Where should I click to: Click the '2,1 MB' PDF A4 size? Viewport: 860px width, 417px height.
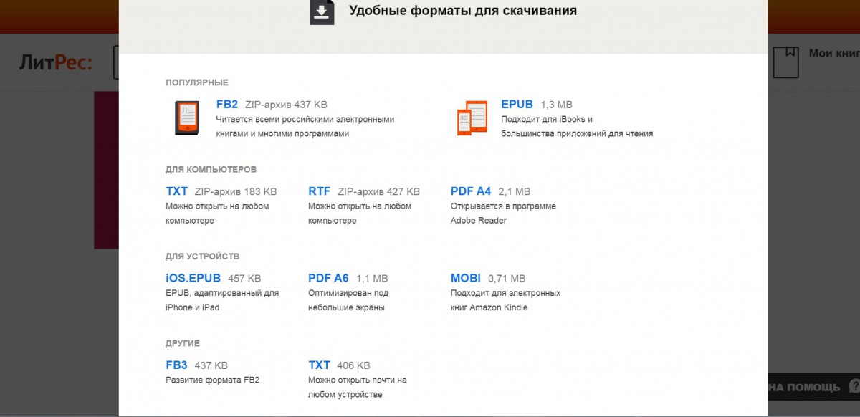pos(515,191)
